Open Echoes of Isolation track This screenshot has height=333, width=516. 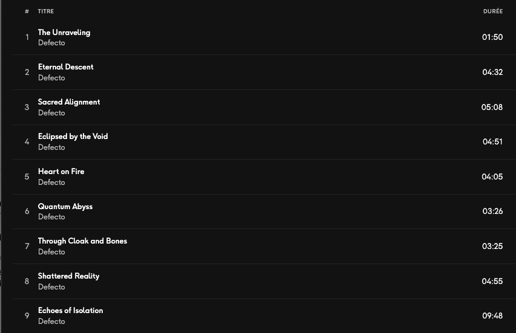point(70,311)
